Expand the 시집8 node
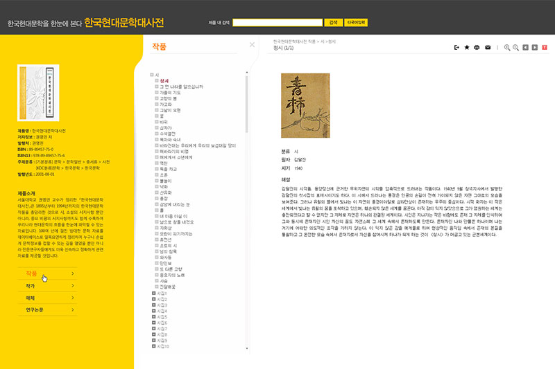Viewport: 555px width, 369px height. pyautogui.click(x=153, y=334)
